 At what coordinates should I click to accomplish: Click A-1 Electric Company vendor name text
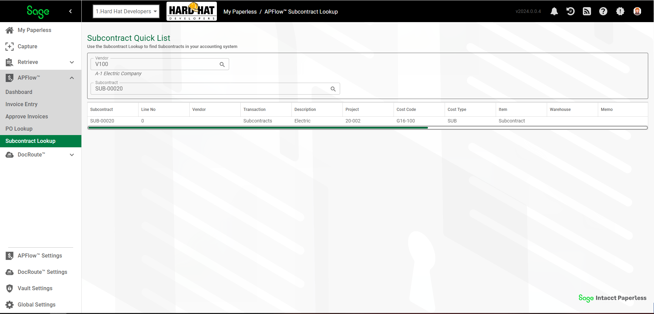pyautogui.click(x=118, y=73)
